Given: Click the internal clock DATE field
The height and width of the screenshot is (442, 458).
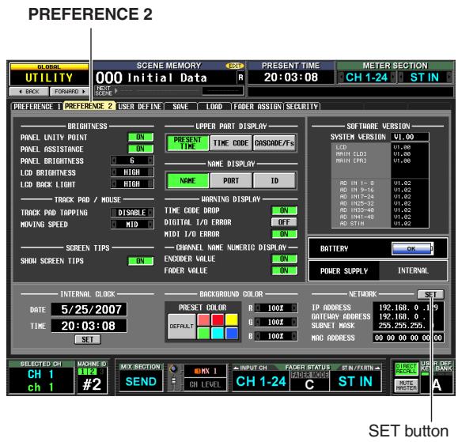Looking at the screenshot, I should (x=89, y=309).
